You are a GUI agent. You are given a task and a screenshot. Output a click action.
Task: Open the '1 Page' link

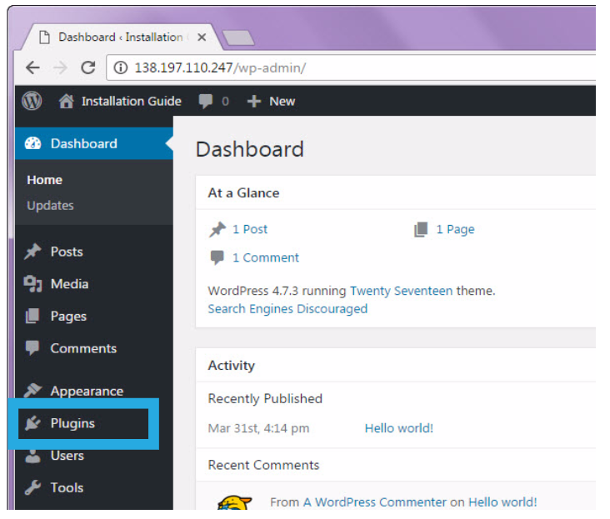tap(455, 229)
